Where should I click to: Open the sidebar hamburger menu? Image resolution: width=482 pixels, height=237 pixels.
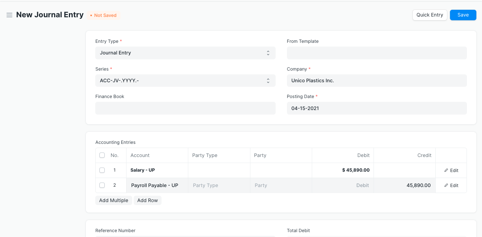9,15
